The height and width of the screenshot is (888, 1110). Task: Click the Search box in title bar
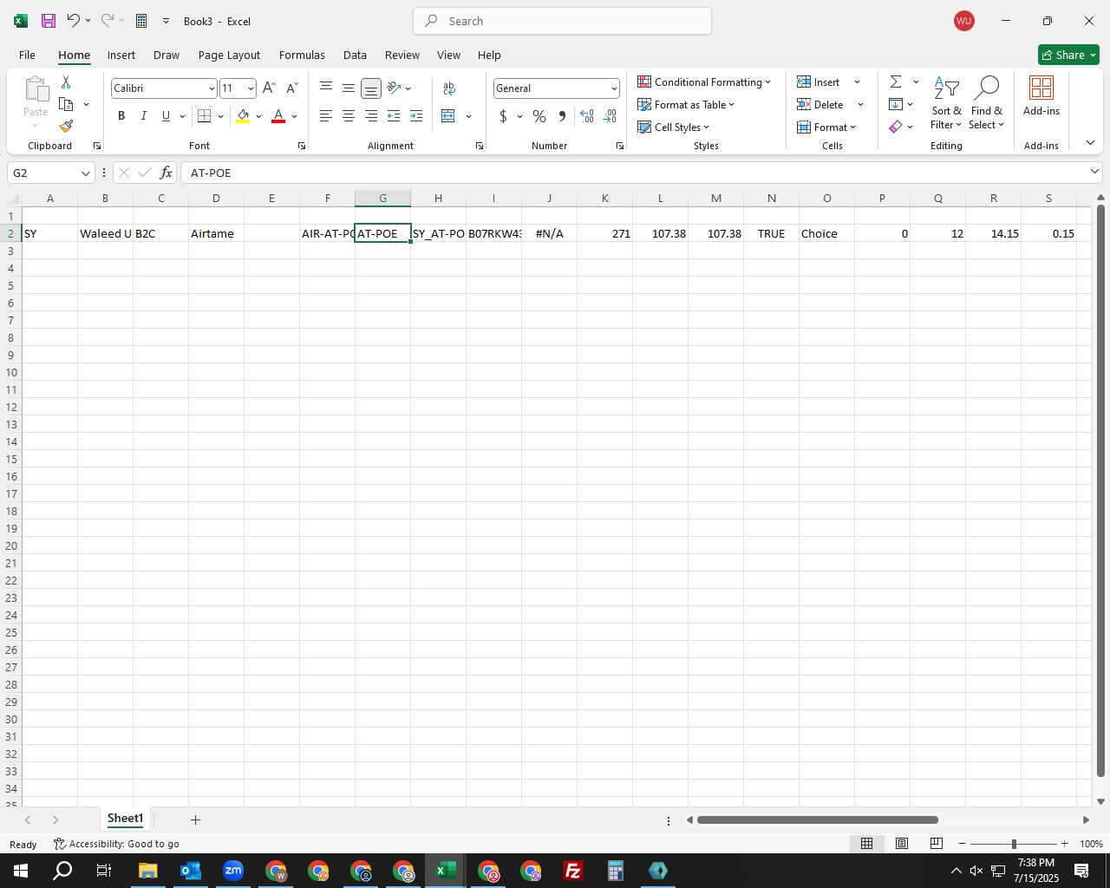(x=563, y=21)
